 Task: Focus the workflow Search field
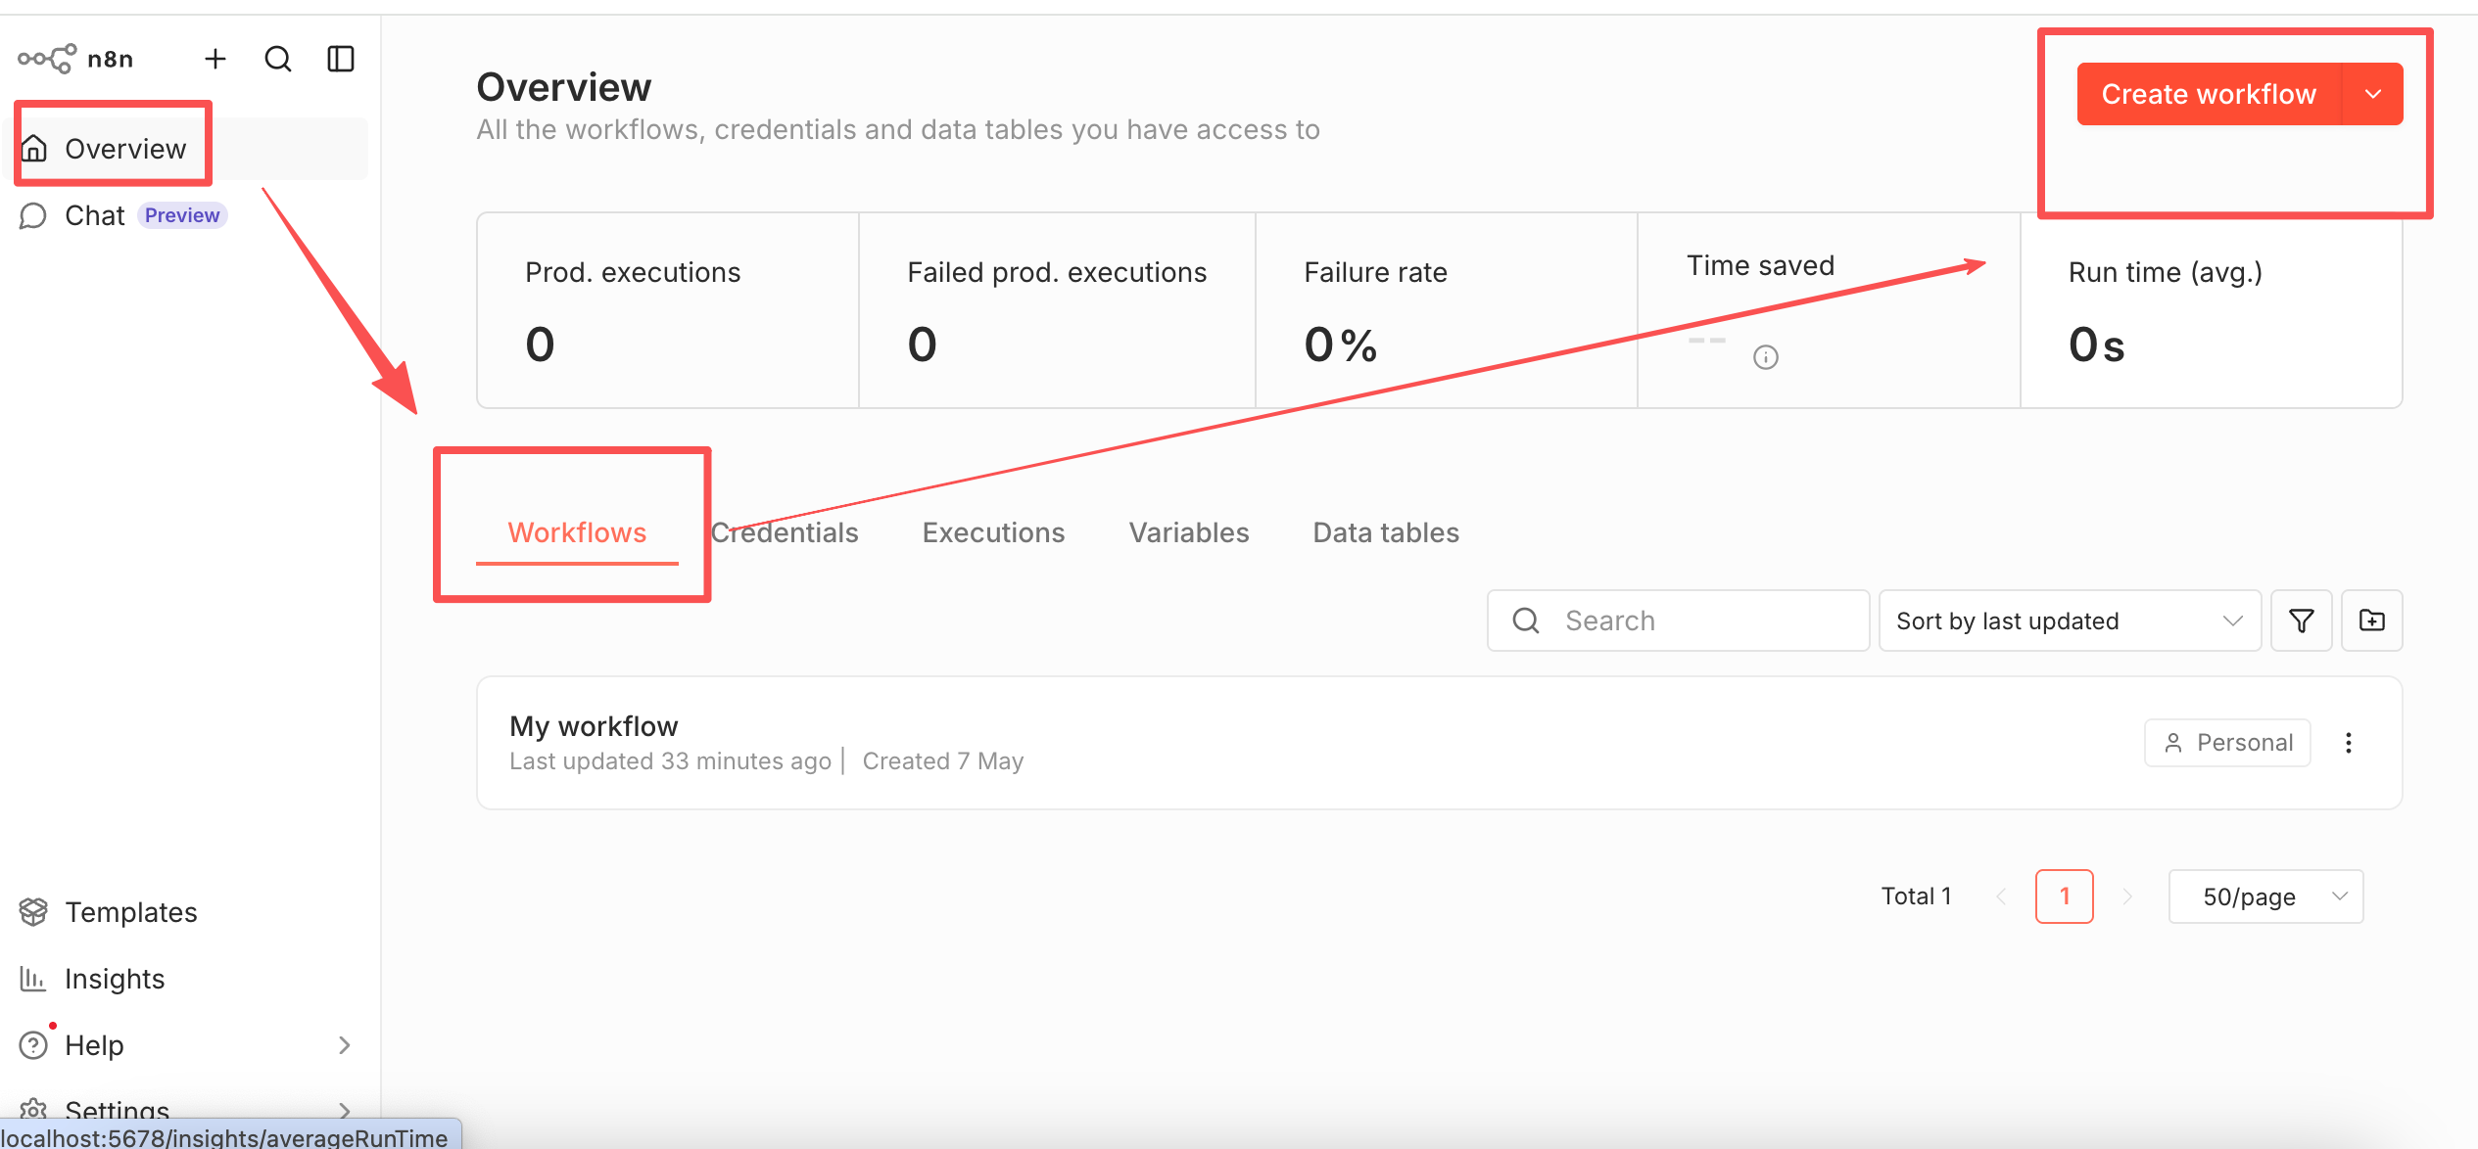(x=1679, y=620)
